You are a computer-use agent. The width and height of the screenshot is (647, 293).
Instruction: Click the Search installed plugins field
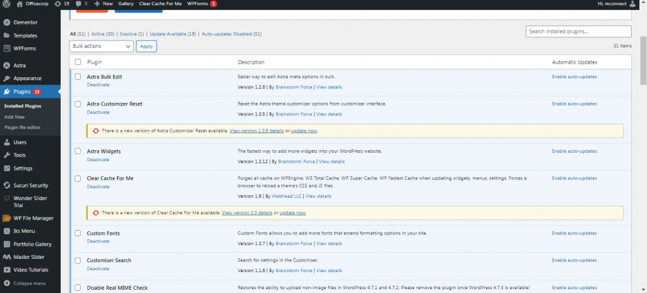point(578,32)
